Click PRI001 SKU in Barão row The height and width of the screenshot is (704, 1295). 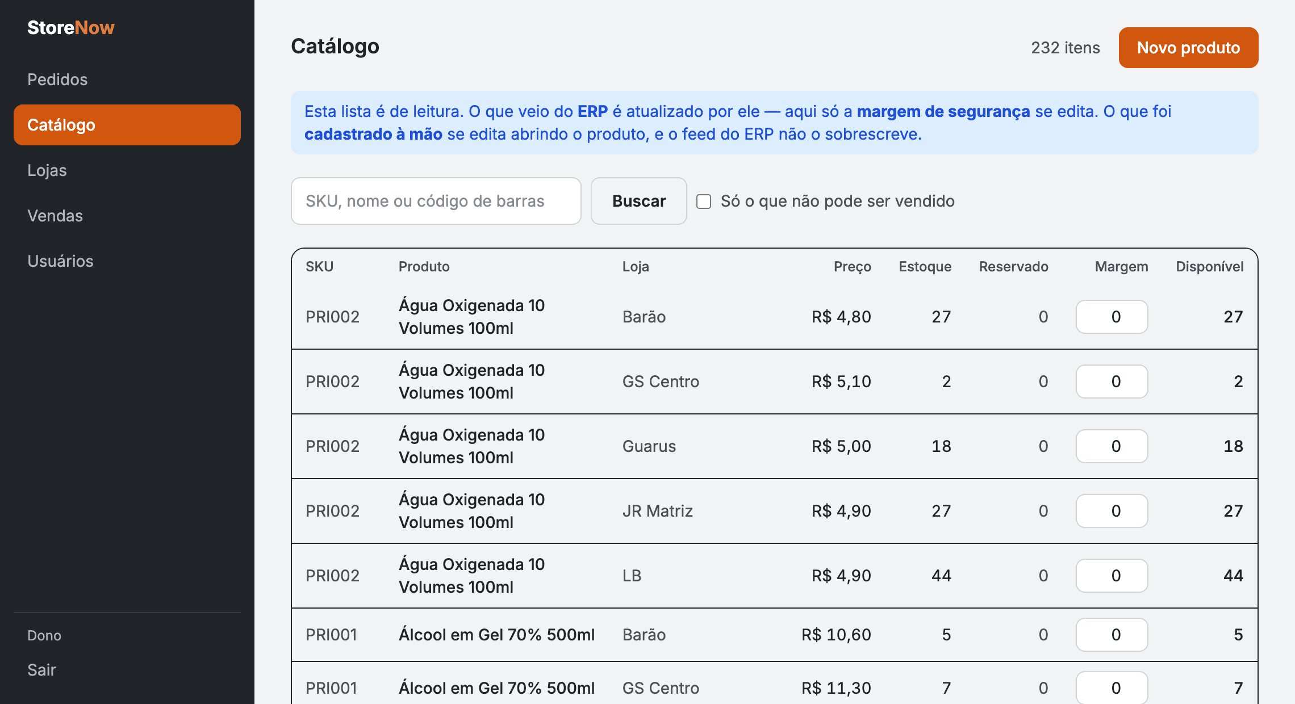pos(331,635)
